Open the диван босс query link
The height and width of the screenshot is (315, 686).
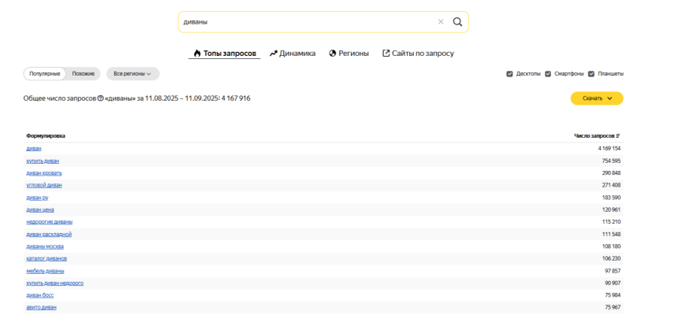point(40,295)
